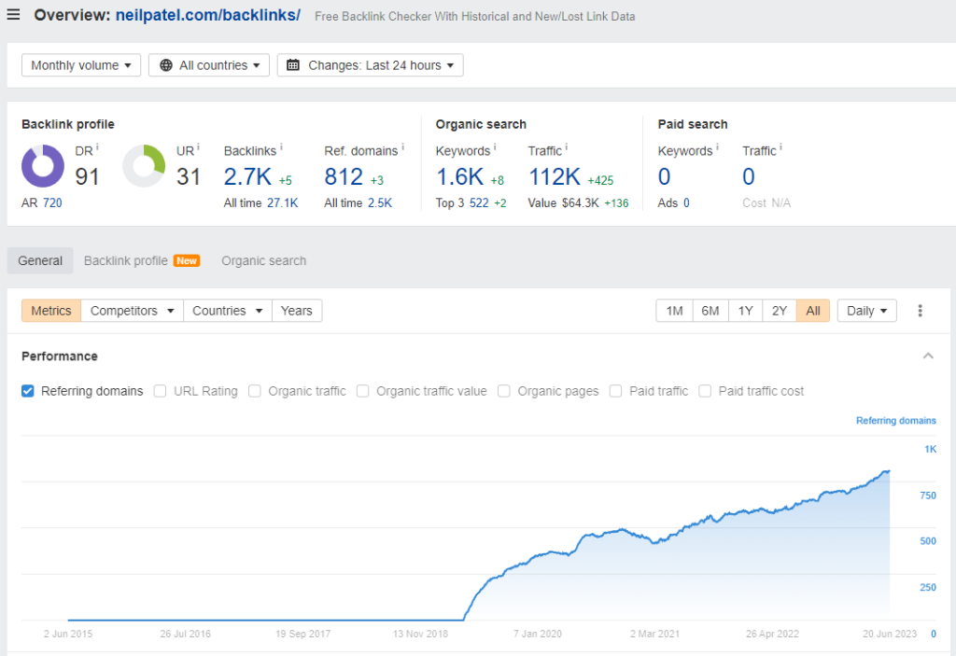The height and width of the screenshot is (656, 956).
Task: Click the globe icon in All countries
Action: coord(166,65)
